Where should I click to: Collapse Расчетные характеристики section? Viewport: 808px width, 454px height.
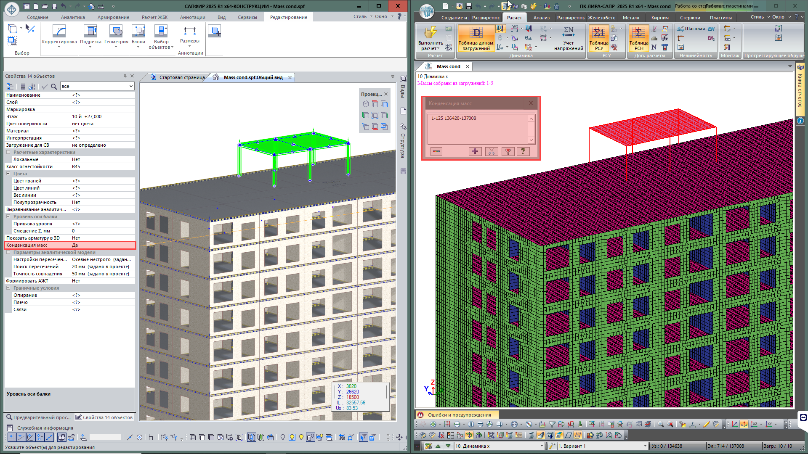click(8, 152)
